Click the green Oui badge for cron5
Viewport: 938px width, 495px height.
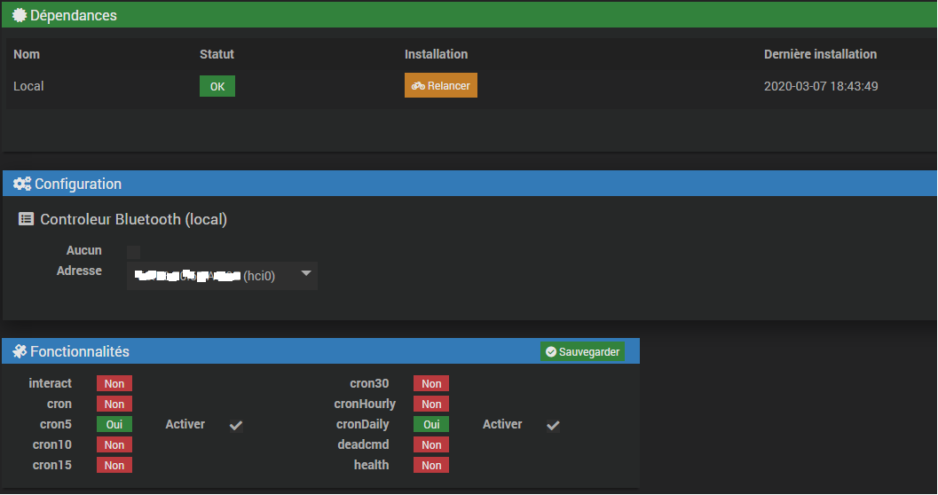click(x=114, y=425)
